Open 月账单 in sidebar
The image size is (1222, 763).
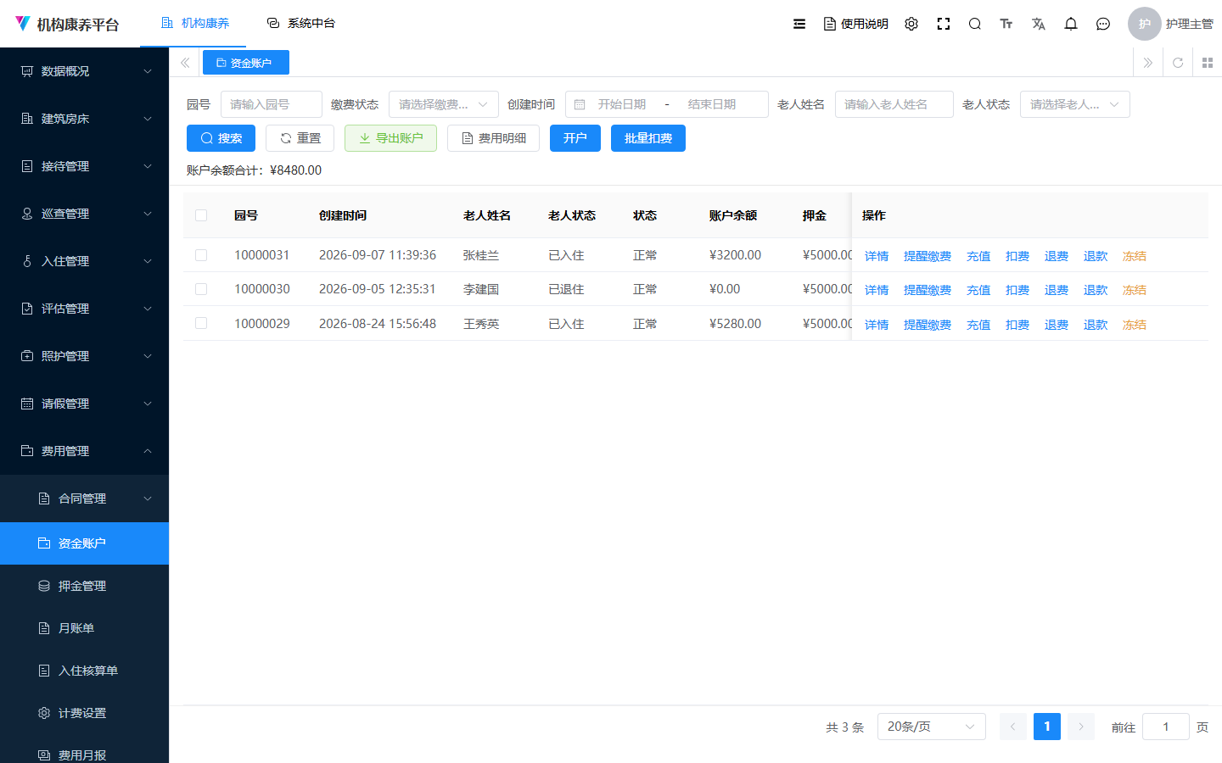84,628
